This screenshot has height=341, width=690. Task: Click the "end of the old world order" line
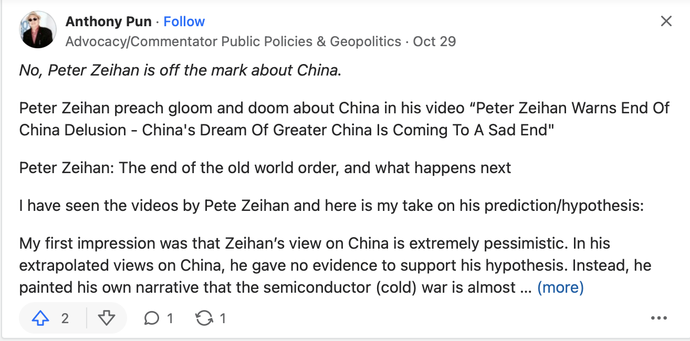click(x=265, y=168)
